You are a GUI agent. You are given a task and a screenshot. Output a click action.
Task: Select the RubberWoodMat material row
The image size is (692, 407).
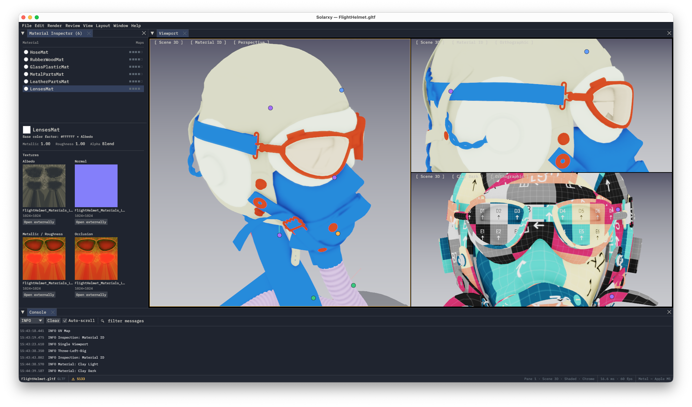click(83, 59)
